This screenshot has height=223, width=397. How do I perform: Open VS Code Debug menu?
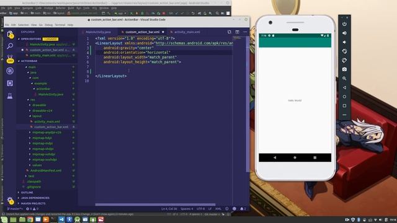(48, 25)
